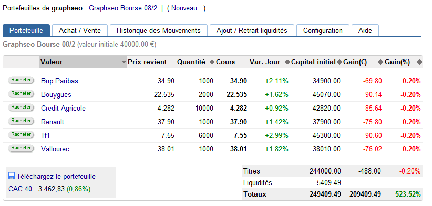This screenshot has width=432, height=206.
Task: Sort by the Var. Jour column arrows
Action: pos(287,62)
